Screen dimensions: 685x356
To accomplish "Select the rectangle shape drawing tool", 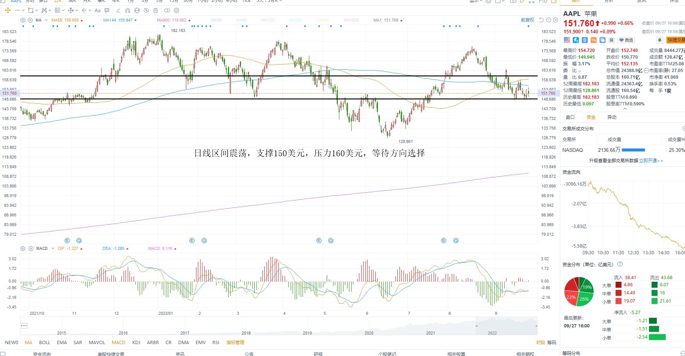I will [31, 10].
